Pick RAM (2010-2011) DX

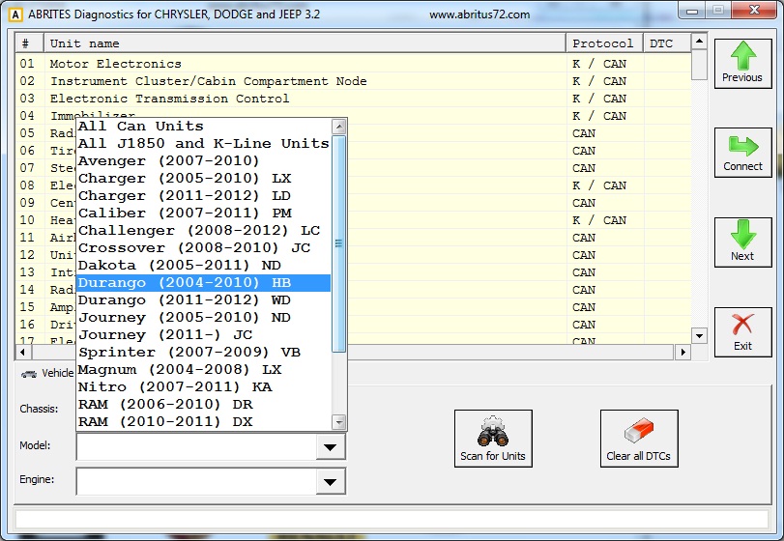pyautogui.click(x=204, y=422)
